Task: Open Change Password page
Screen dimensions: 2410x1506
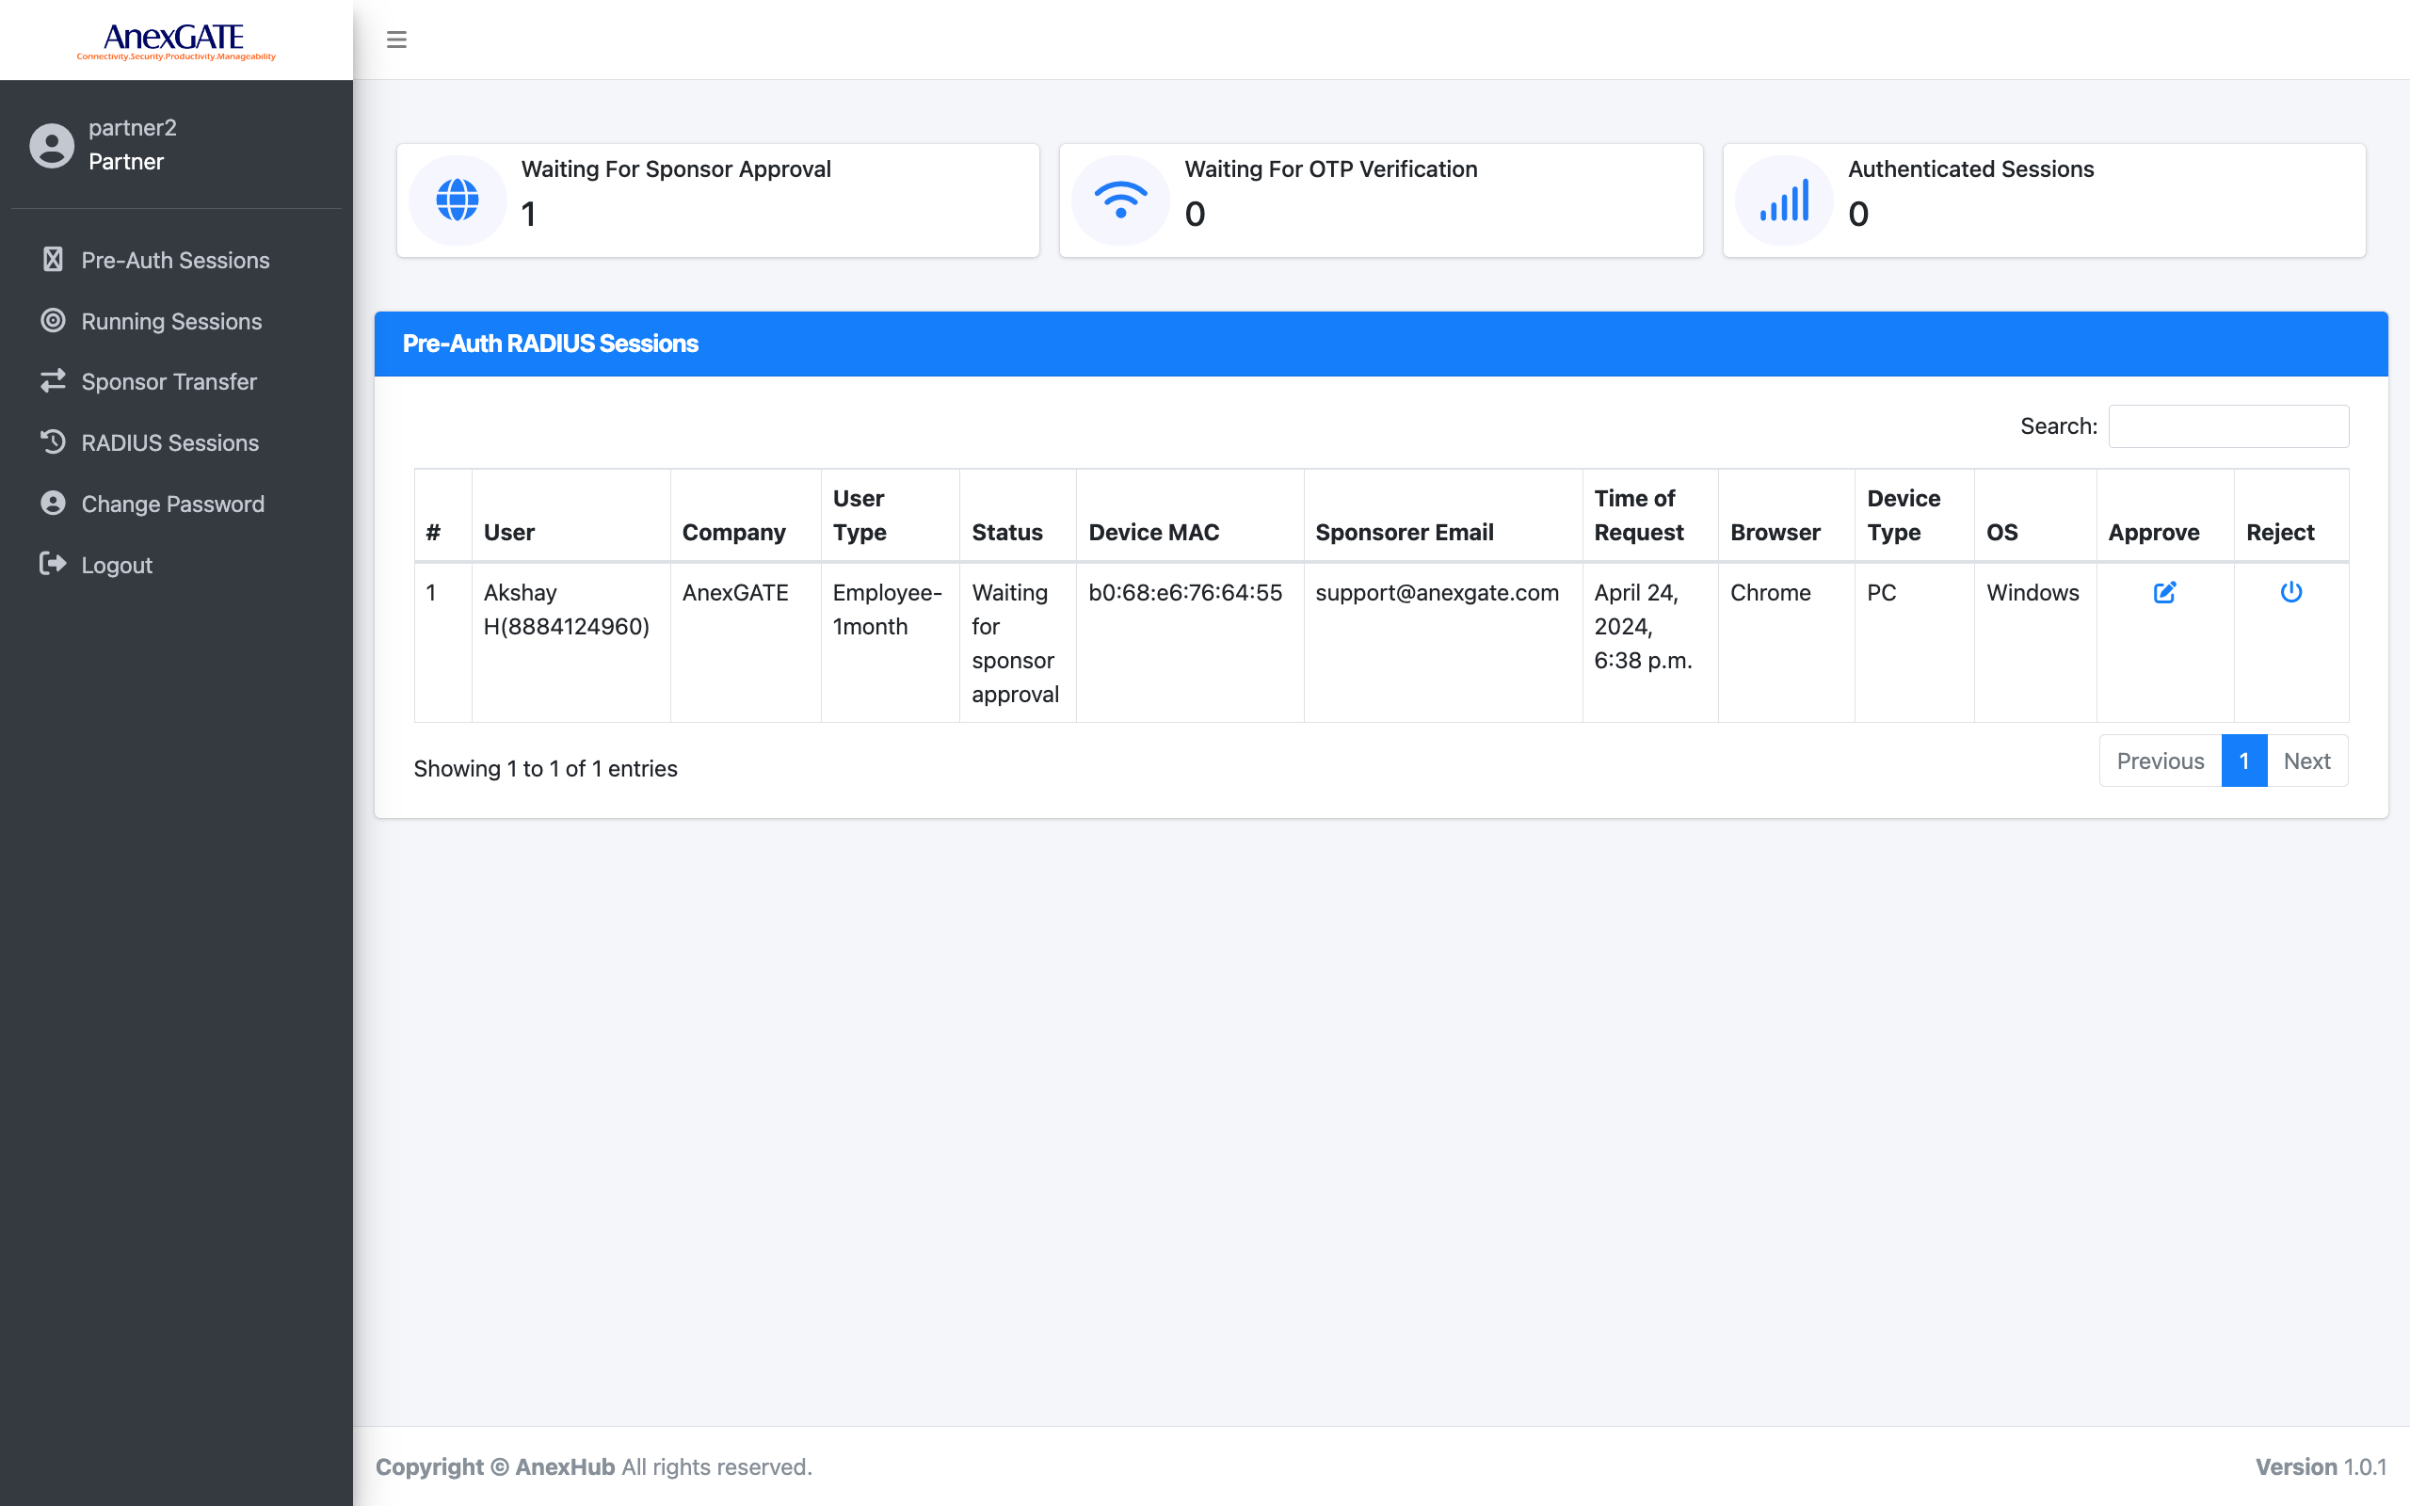Action: point(172,504)
